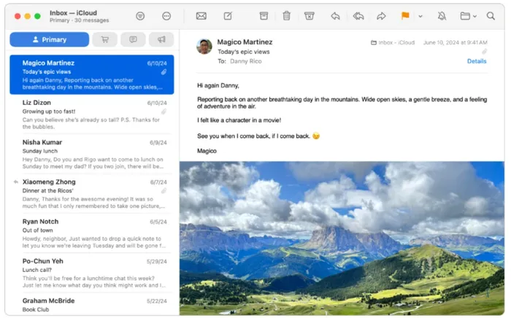Reply all to the message
This screenshot has width=511, height=318.
[358, 15]
